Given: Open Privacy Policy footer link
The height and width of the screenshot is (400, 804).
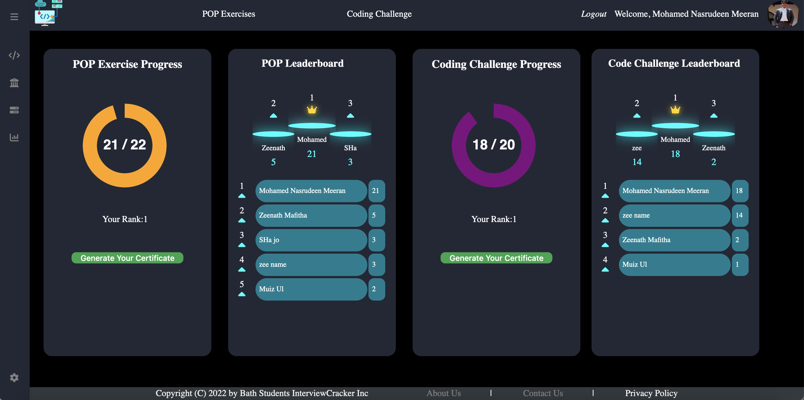Looking at the screenshot, I should 651,393.
